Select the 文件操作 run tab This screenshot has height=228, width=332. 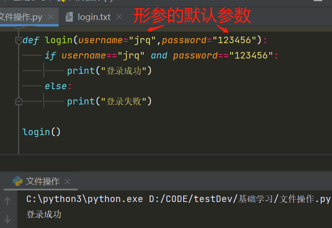click(x=43, y=181)
